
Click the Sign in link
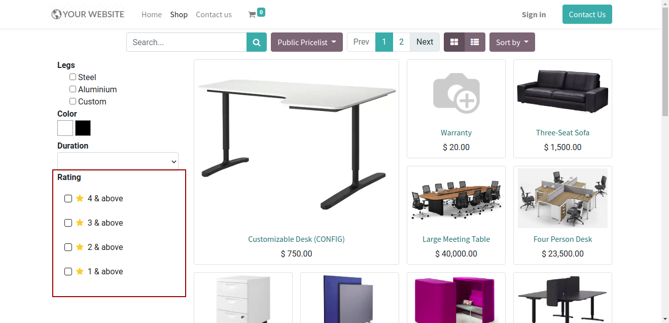534,15
